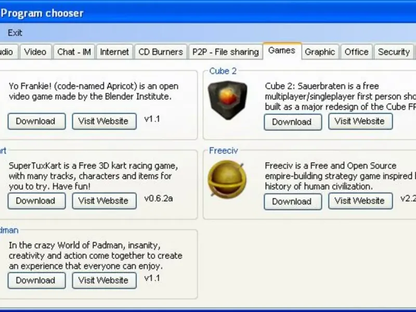Click the Cube 2 group title
The height and width of the screenshot is (312, 416).
[x=223, y=71]
